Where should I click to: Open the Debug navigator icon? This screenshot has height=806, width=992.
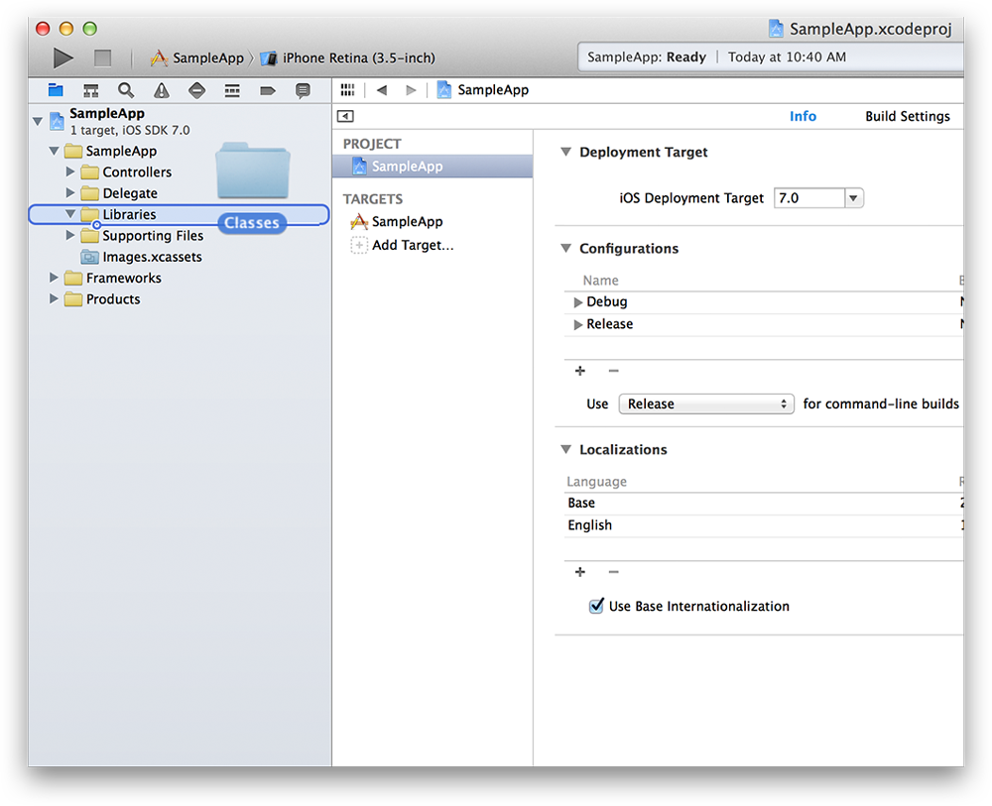click(x=232, y=90)
